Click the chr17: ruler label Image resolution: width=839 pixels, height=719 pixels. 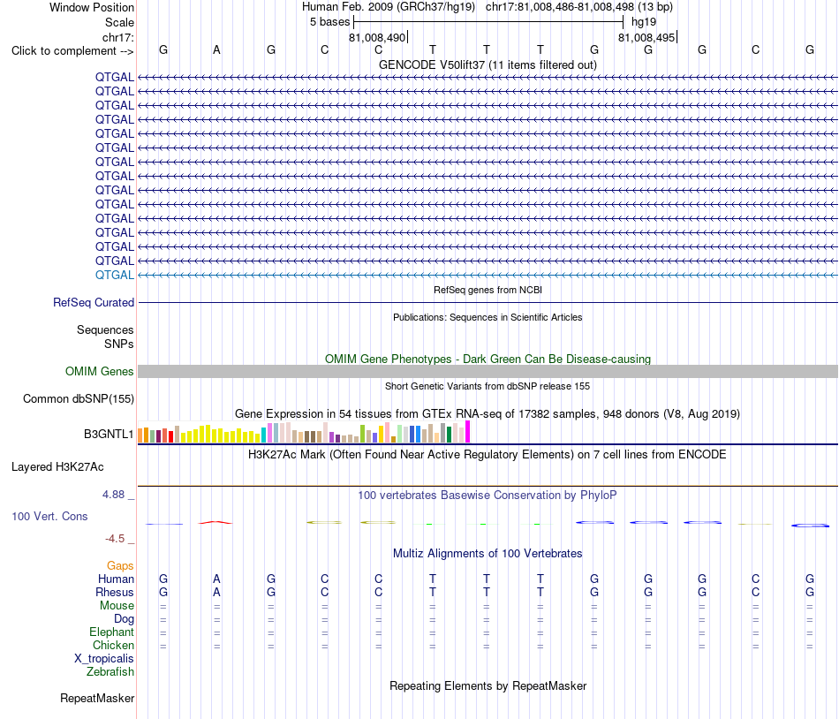[117, 37]
